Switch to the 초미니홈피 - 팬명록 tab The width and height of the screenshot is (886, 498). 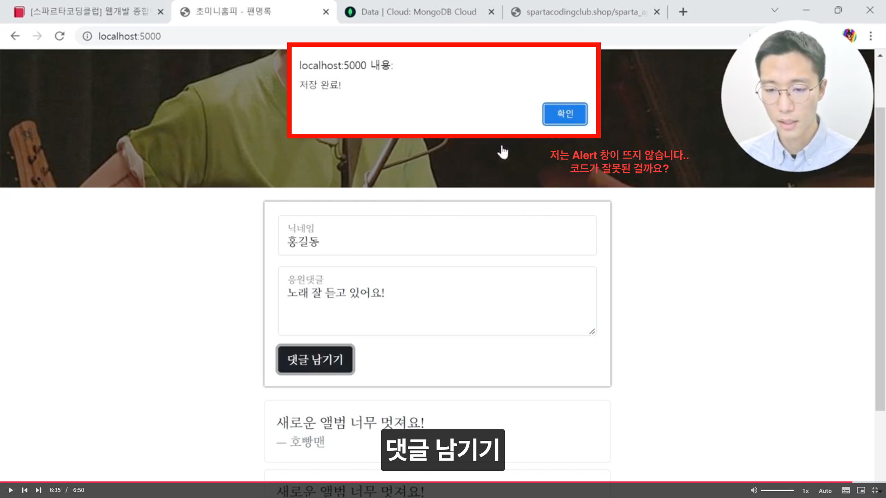[x=254, y=12]
